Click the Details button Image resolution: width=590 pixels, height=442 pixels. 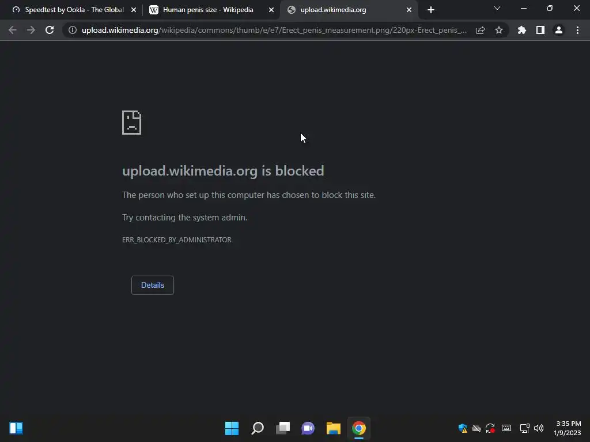click(x=152, y=285)
